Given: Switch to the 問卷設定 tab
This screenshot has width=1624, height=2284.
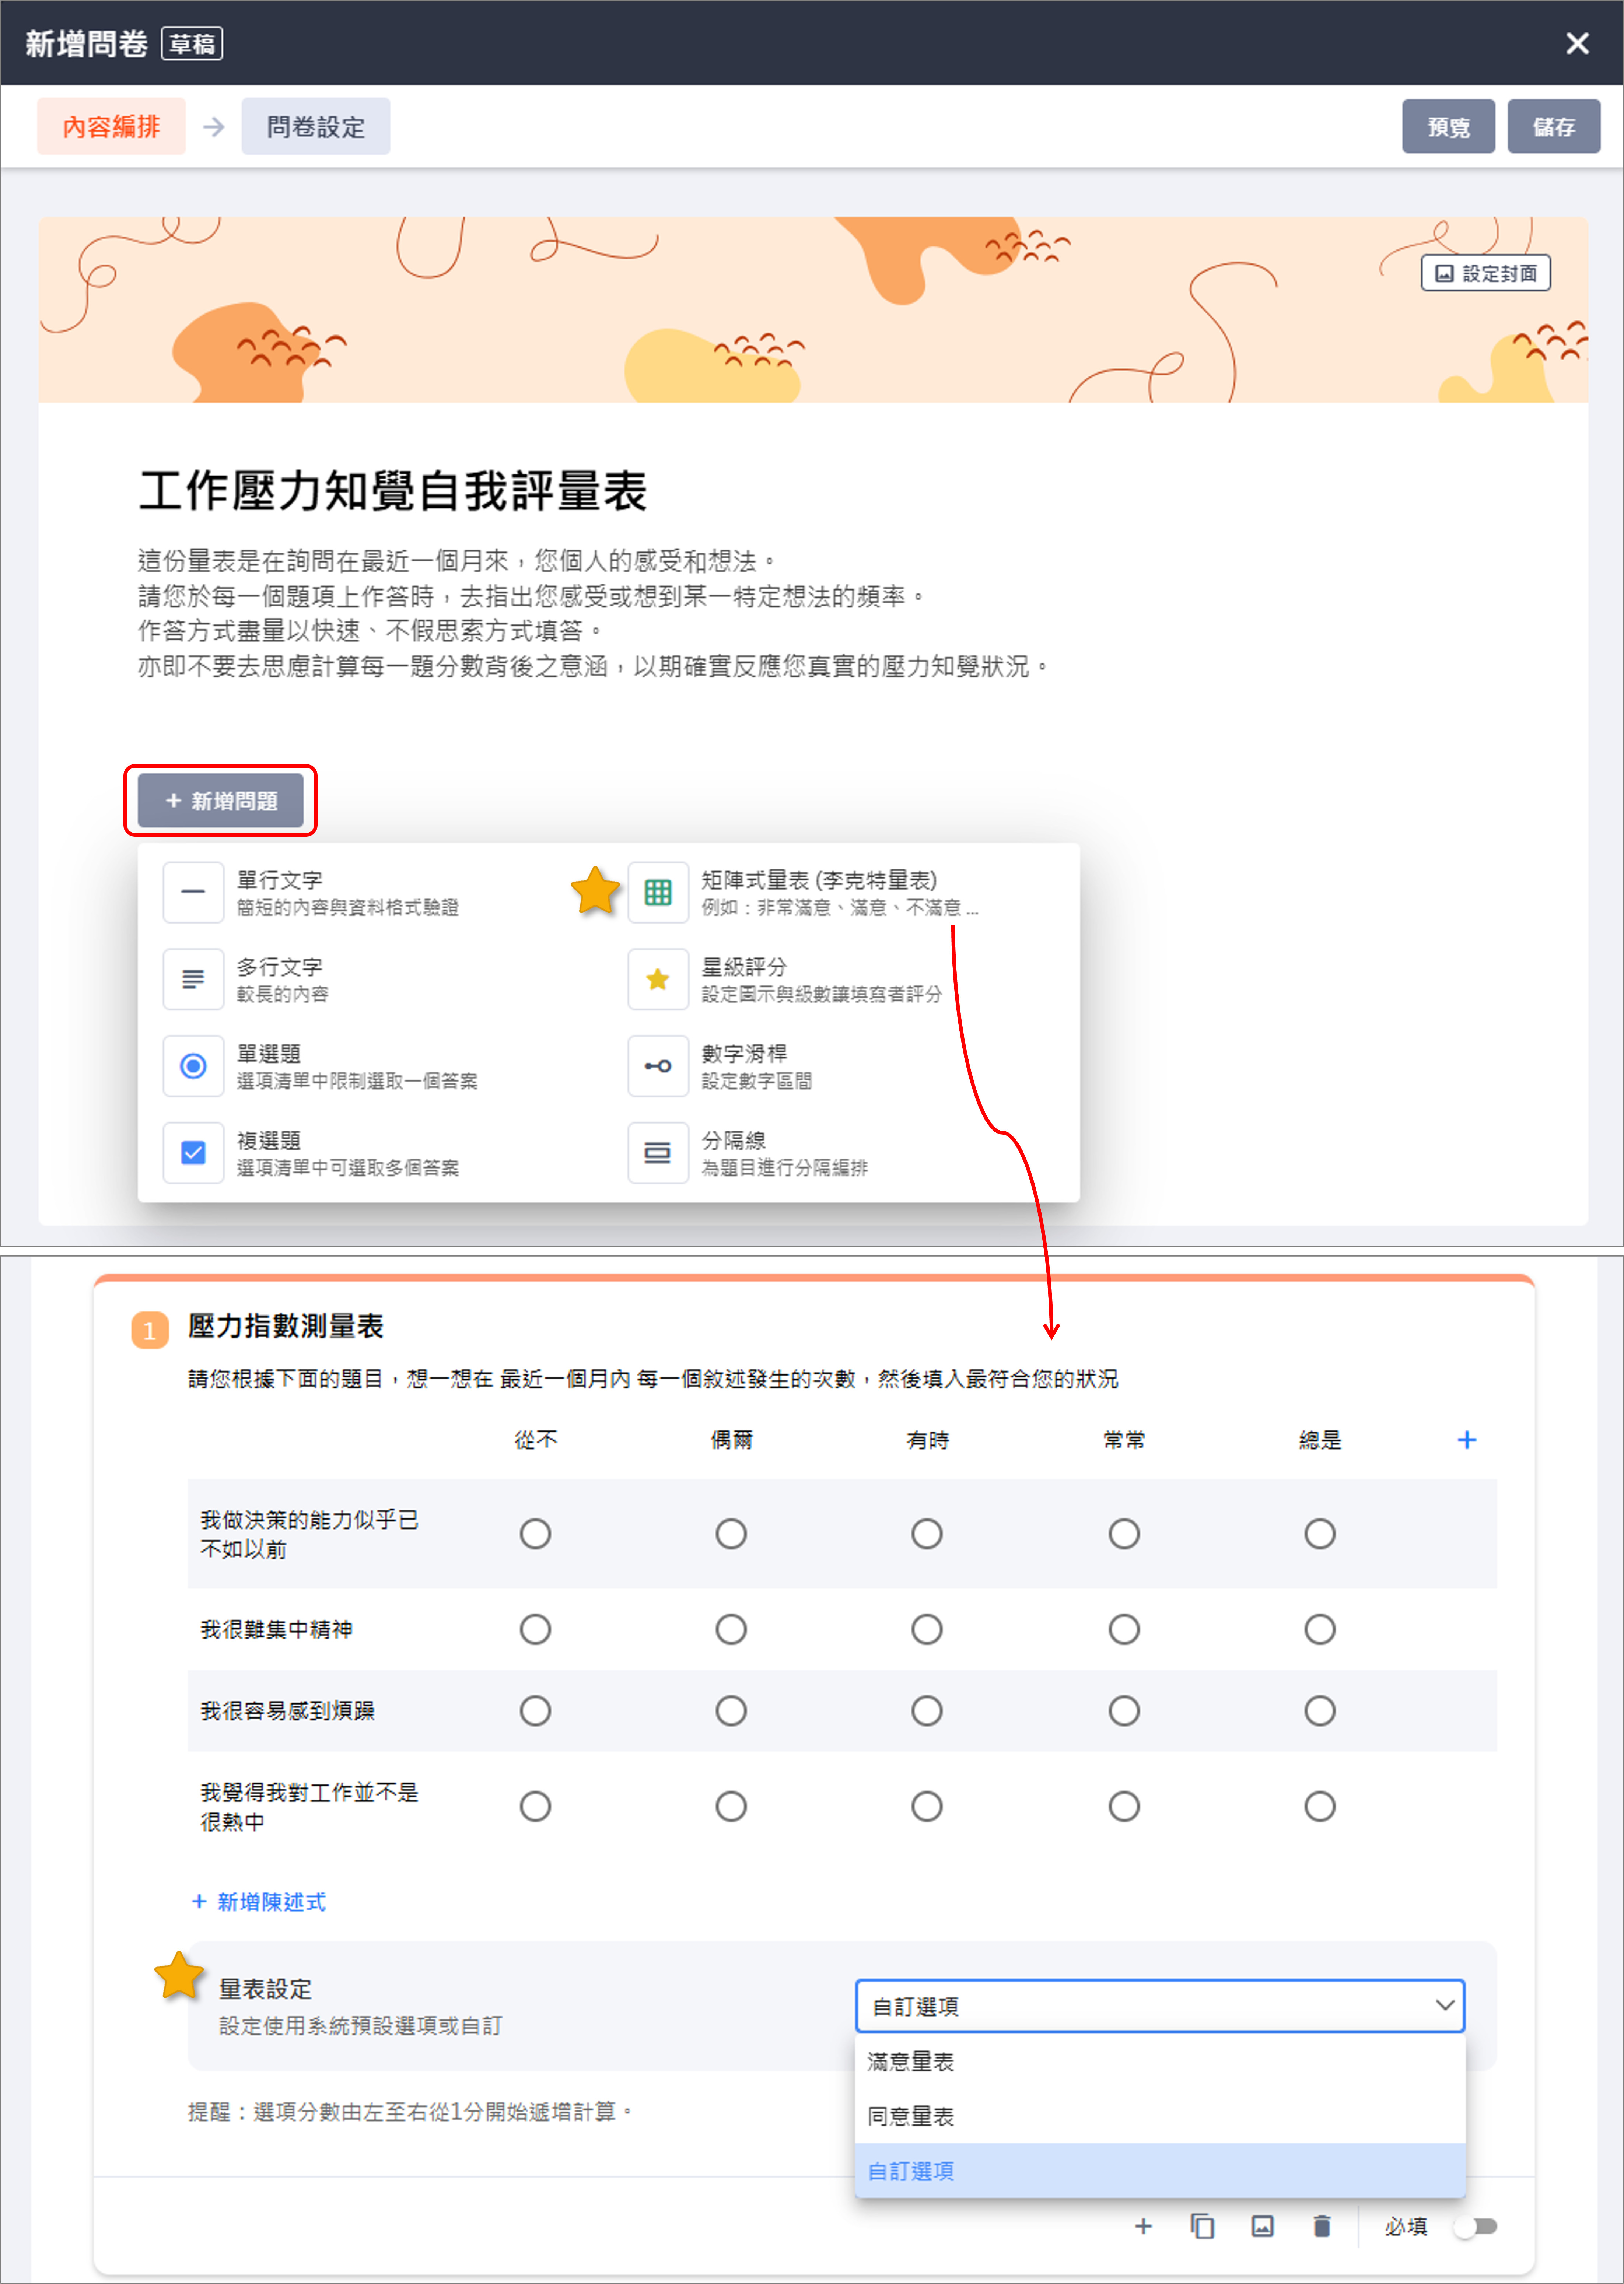Looking at the screenshot, I should [316, 127].
